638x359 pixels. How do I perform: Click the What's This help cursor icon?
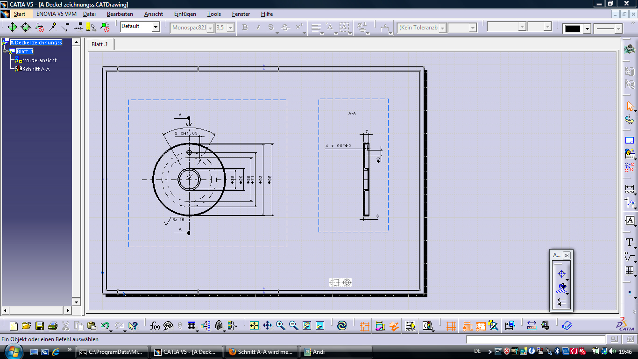tap(133, 326)
